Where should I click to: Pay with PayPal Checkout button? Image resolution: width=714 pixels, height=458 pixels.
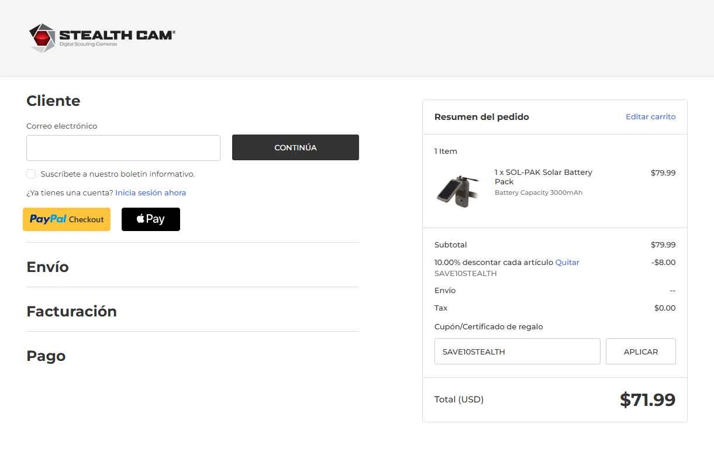pyautogui.click(x=67, y=219)
